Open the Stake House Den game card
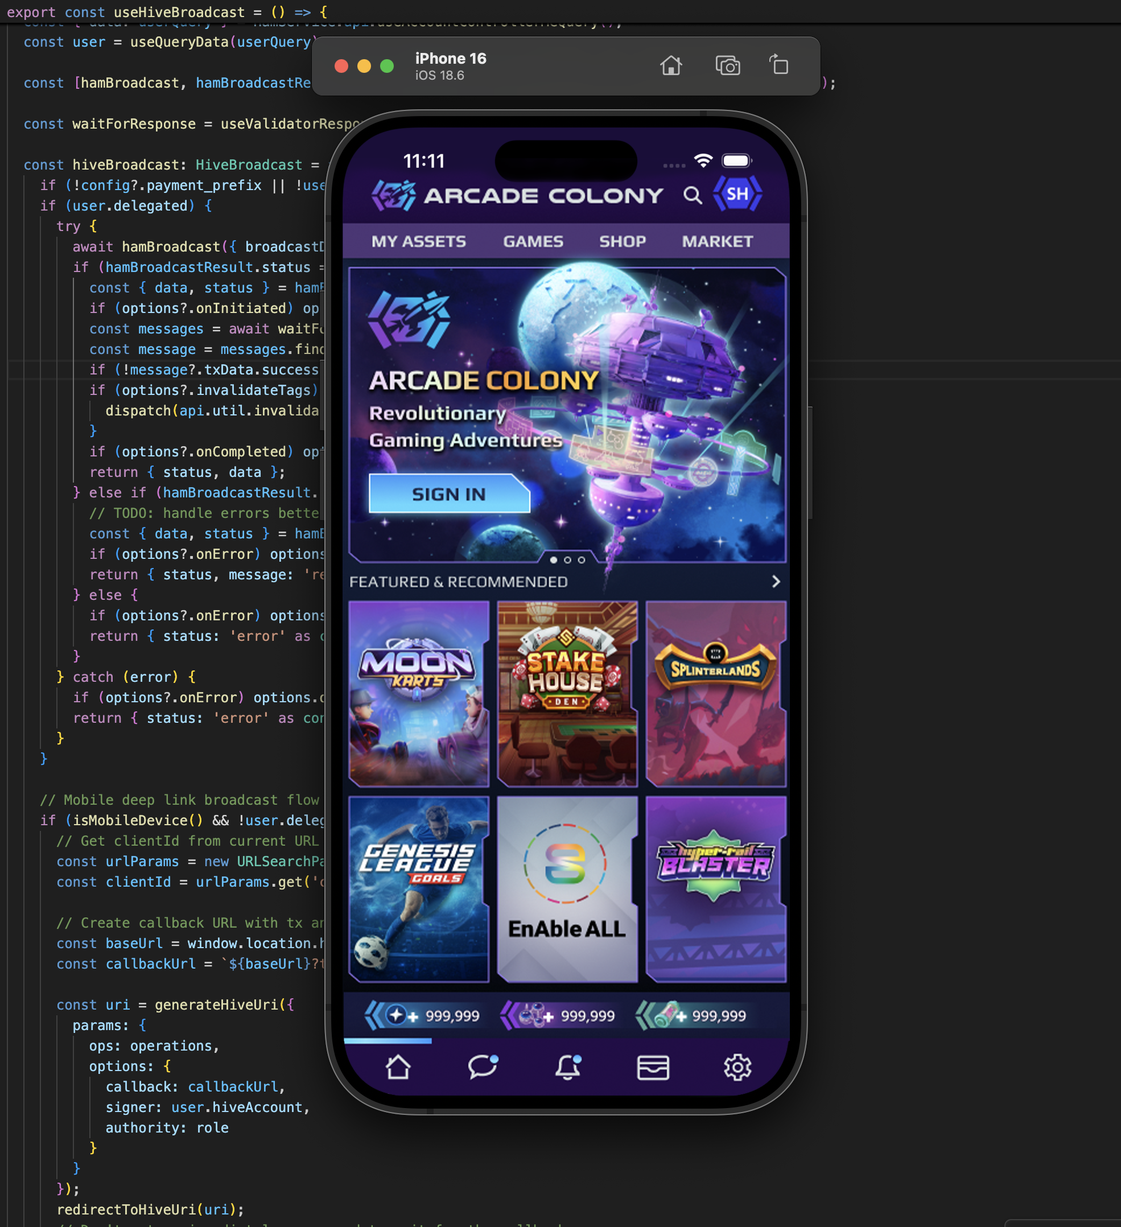 point(567,694)
